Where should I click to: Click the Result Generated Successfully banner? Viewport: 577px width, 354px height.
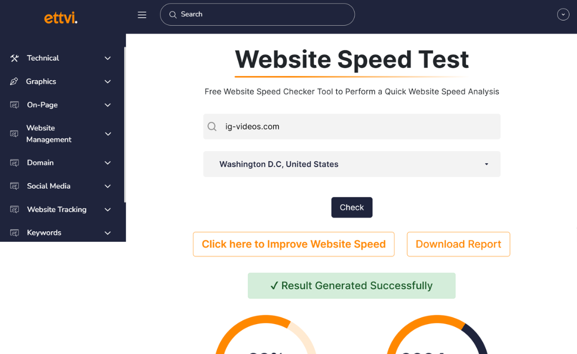click(351, 285)
